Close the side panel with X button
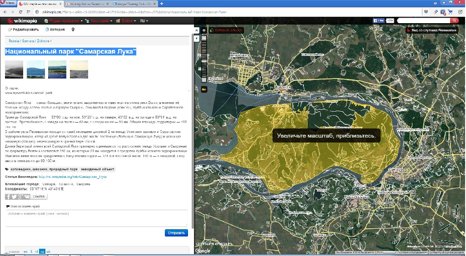This screenshot has width=466, height=256. coord(196,30)
